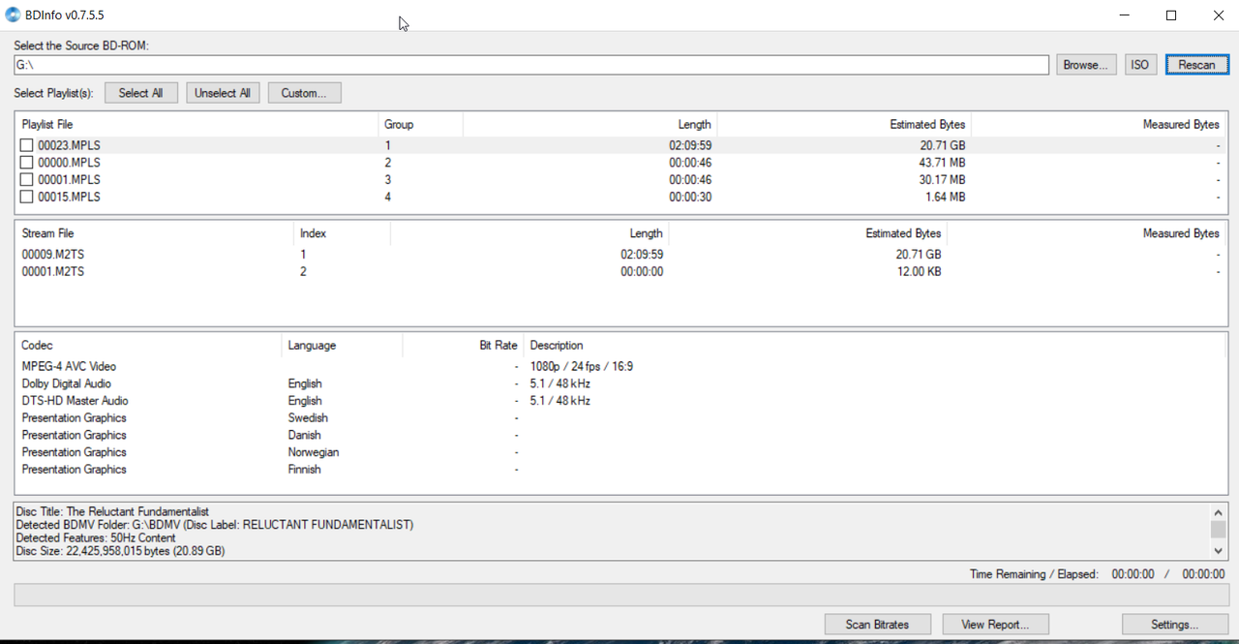
Task: Click the Bit Rate column header
Action: point(463,345)
